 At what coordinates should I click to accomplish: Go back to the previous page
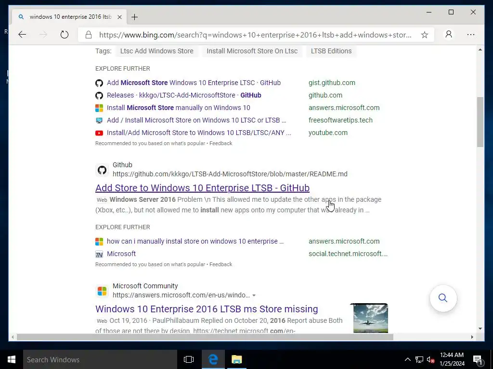click(x=22, y=35)
